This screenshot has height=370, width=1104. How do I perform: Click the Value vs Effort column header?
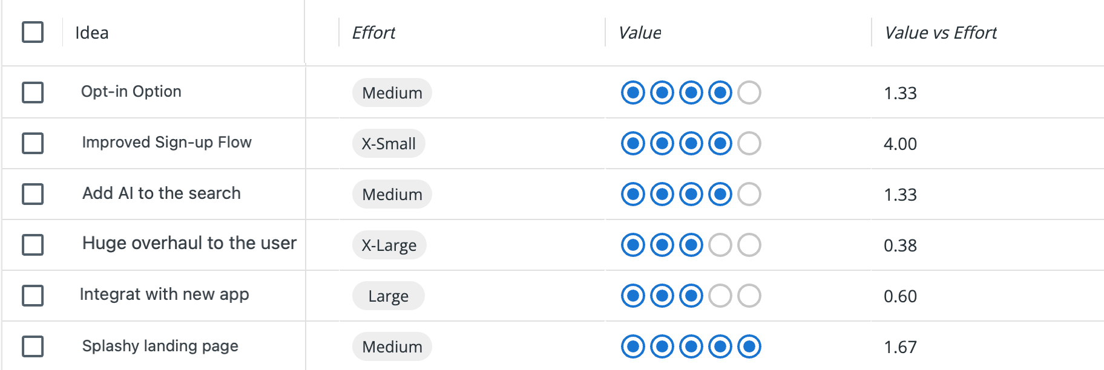(941, 33)
